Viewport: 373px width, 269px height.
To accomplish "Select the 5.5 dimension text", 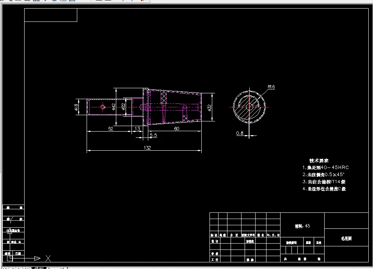I will (x=153, y=135).
